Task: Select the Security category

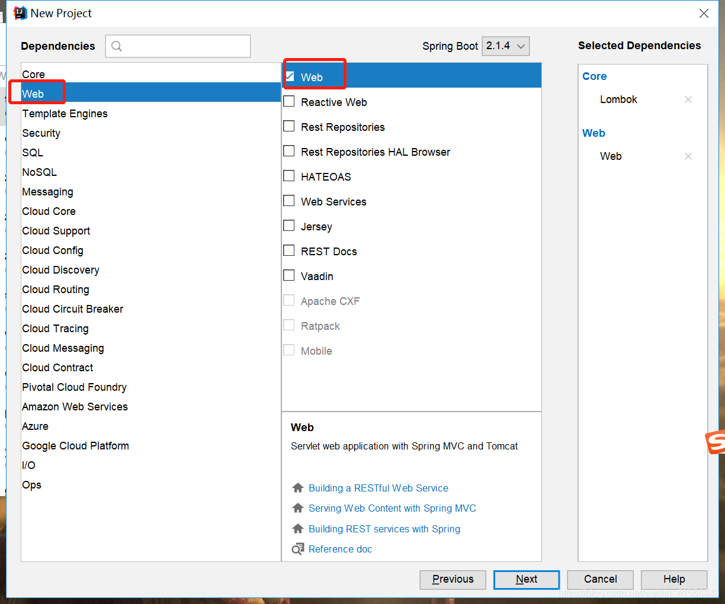Action: tap(151, 133)
